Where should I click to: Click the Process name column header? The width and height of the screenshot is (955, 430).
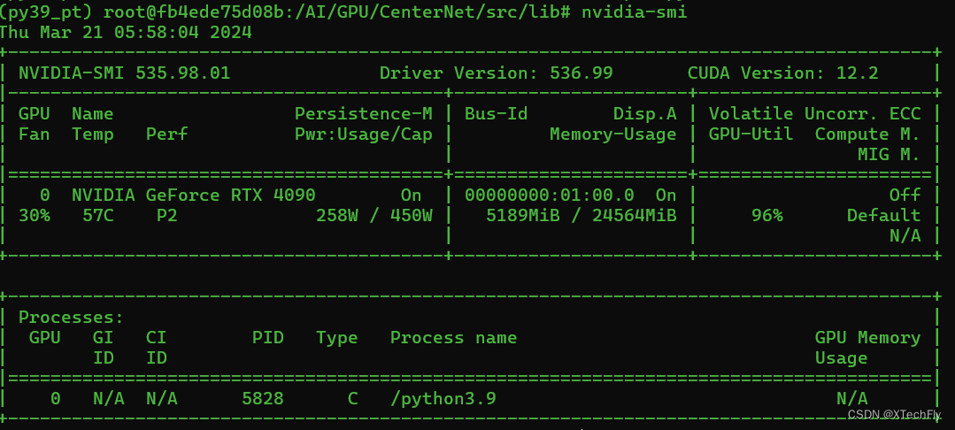[x=453, y=337]
